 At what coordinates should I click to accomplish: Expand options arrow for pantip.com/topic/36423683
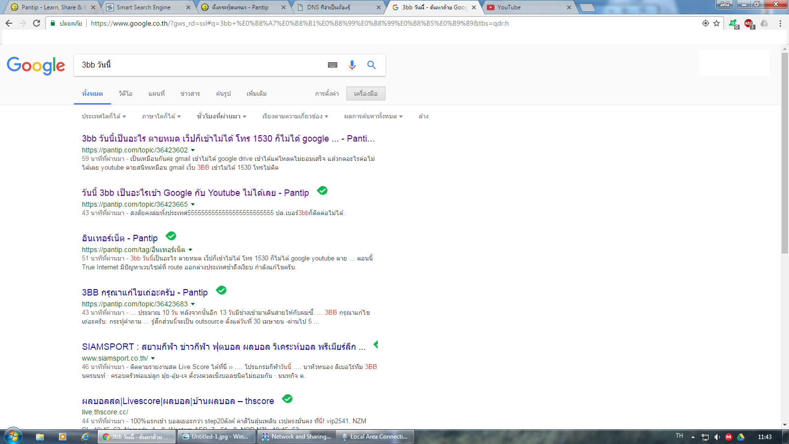(193, 304)
